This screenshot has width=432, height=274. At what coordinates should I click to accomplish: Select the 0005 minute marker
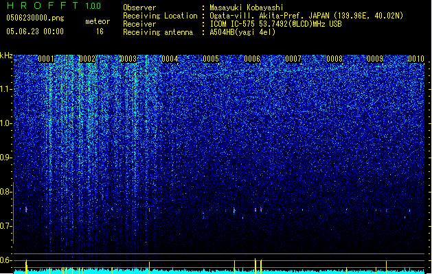[x=211, y=59]
